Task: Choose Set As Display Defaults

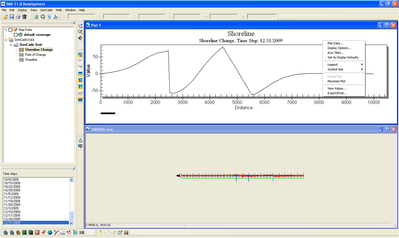Action: pyautogui.click(x=344, y=57)
